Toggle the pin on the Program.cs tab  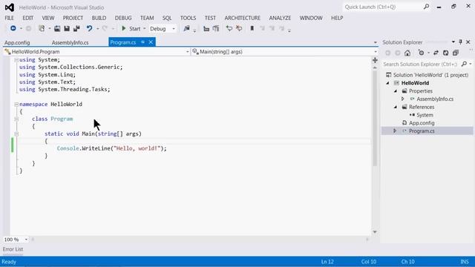(x=142, y=42)
